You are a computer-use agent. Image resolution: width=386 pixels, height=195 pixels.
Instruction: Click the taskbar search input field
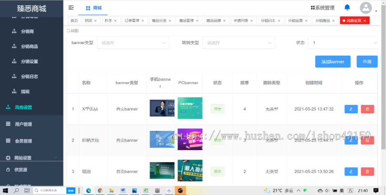click(50, 191)
